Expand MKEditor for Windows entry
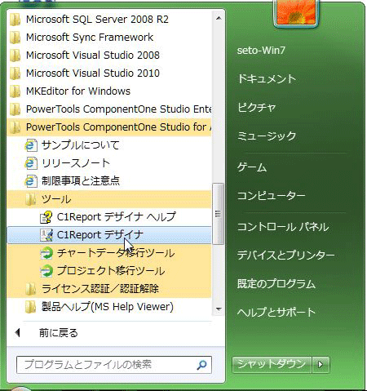This screenshot has width=367, height=391. [109, 91]
